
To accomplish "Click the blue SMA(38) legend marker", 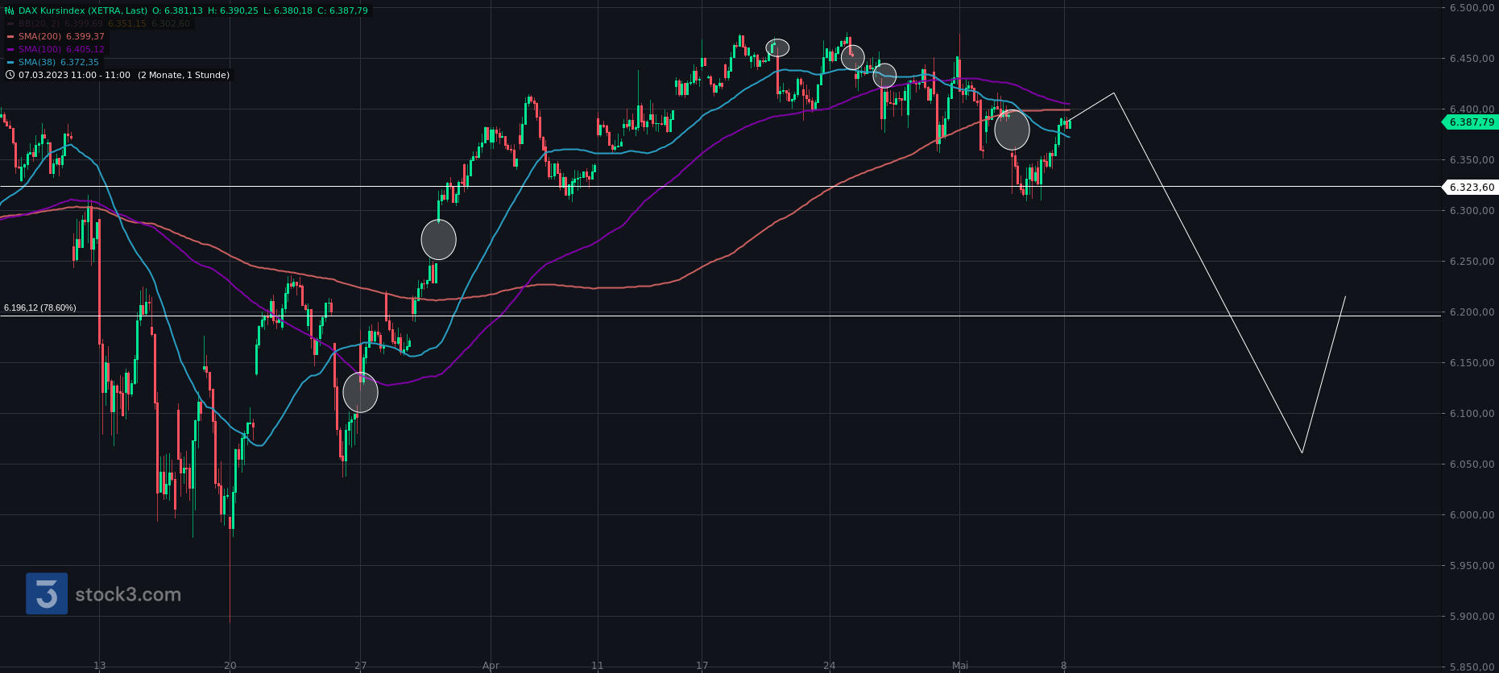I will point(10,63).
